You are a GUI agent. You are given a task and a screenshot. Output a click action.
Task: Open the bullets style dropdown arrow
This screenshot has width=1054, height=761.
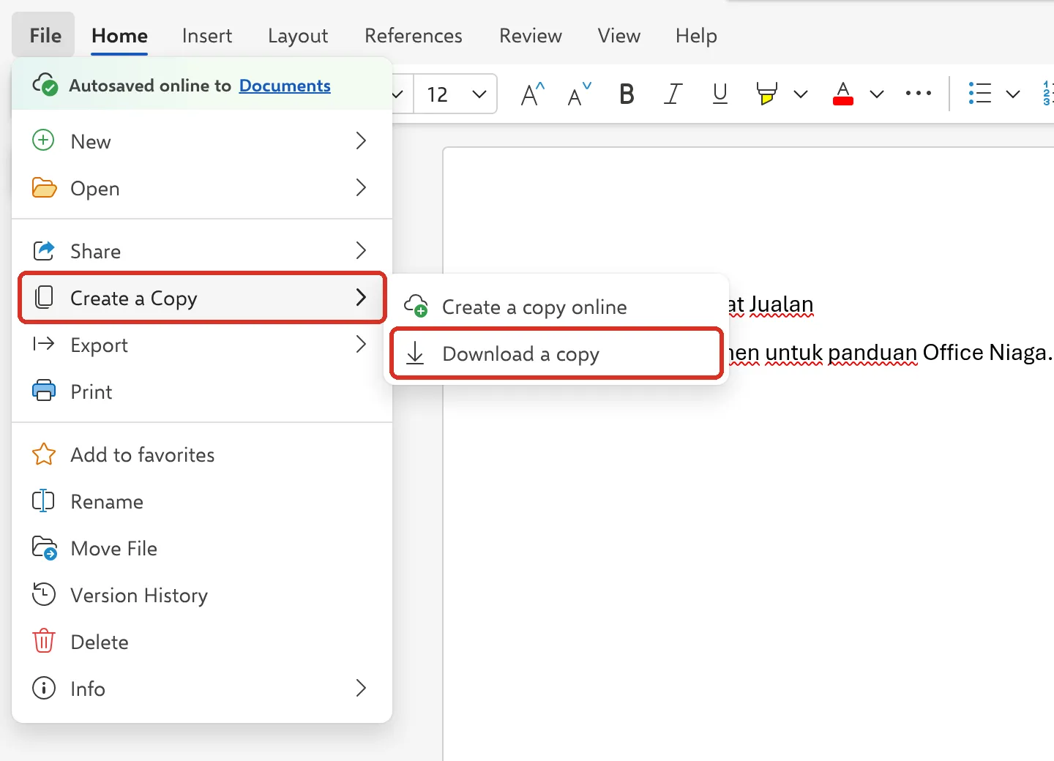pyautogui.click(x=1013, y=94)
